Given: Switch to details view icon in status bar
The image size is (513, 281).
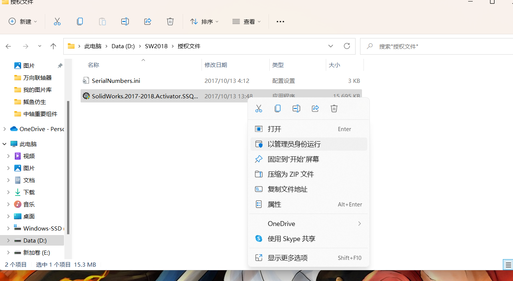Looking at the screenshot, I should click(x=508, y=264).
